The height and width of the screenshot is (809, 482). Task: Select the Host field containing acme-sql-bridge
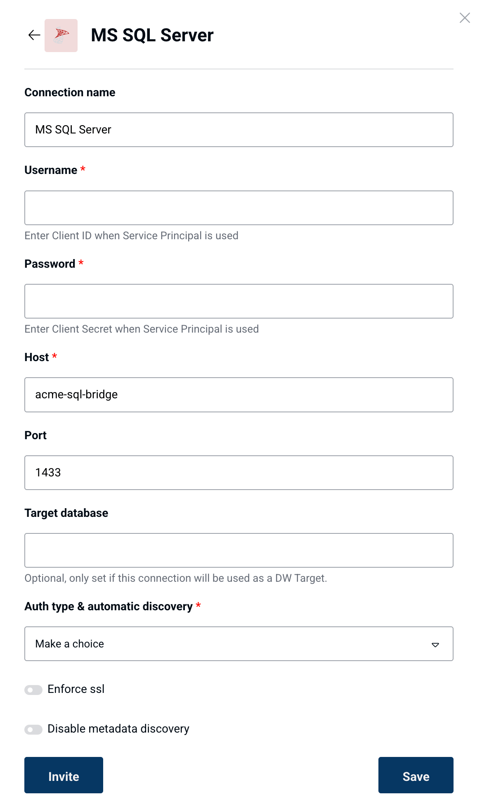239,395
